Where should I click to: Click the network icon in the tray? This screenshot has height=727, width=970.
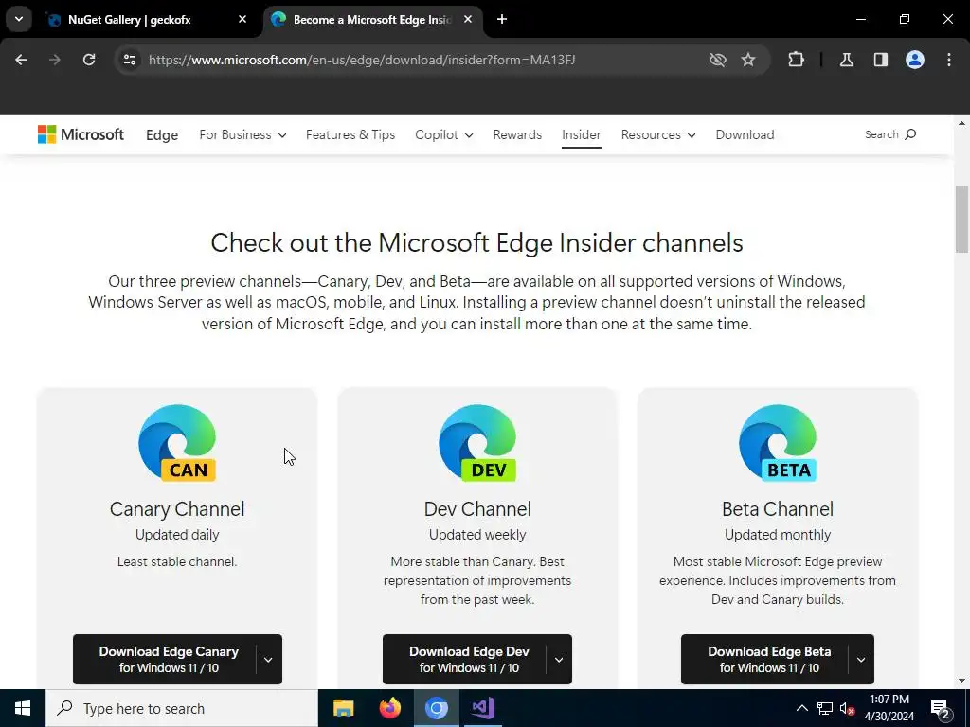(825, 708)
